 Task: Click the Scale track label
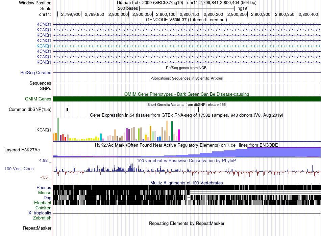point(46,8)
